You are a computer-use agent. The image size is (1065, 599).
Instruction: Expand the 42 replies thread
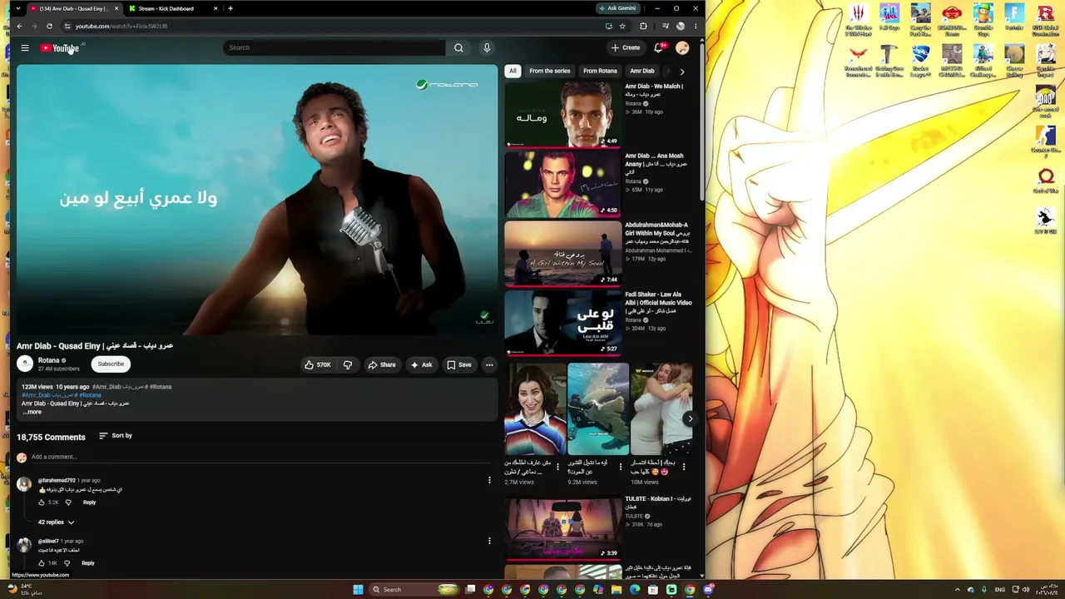(56, 522)
